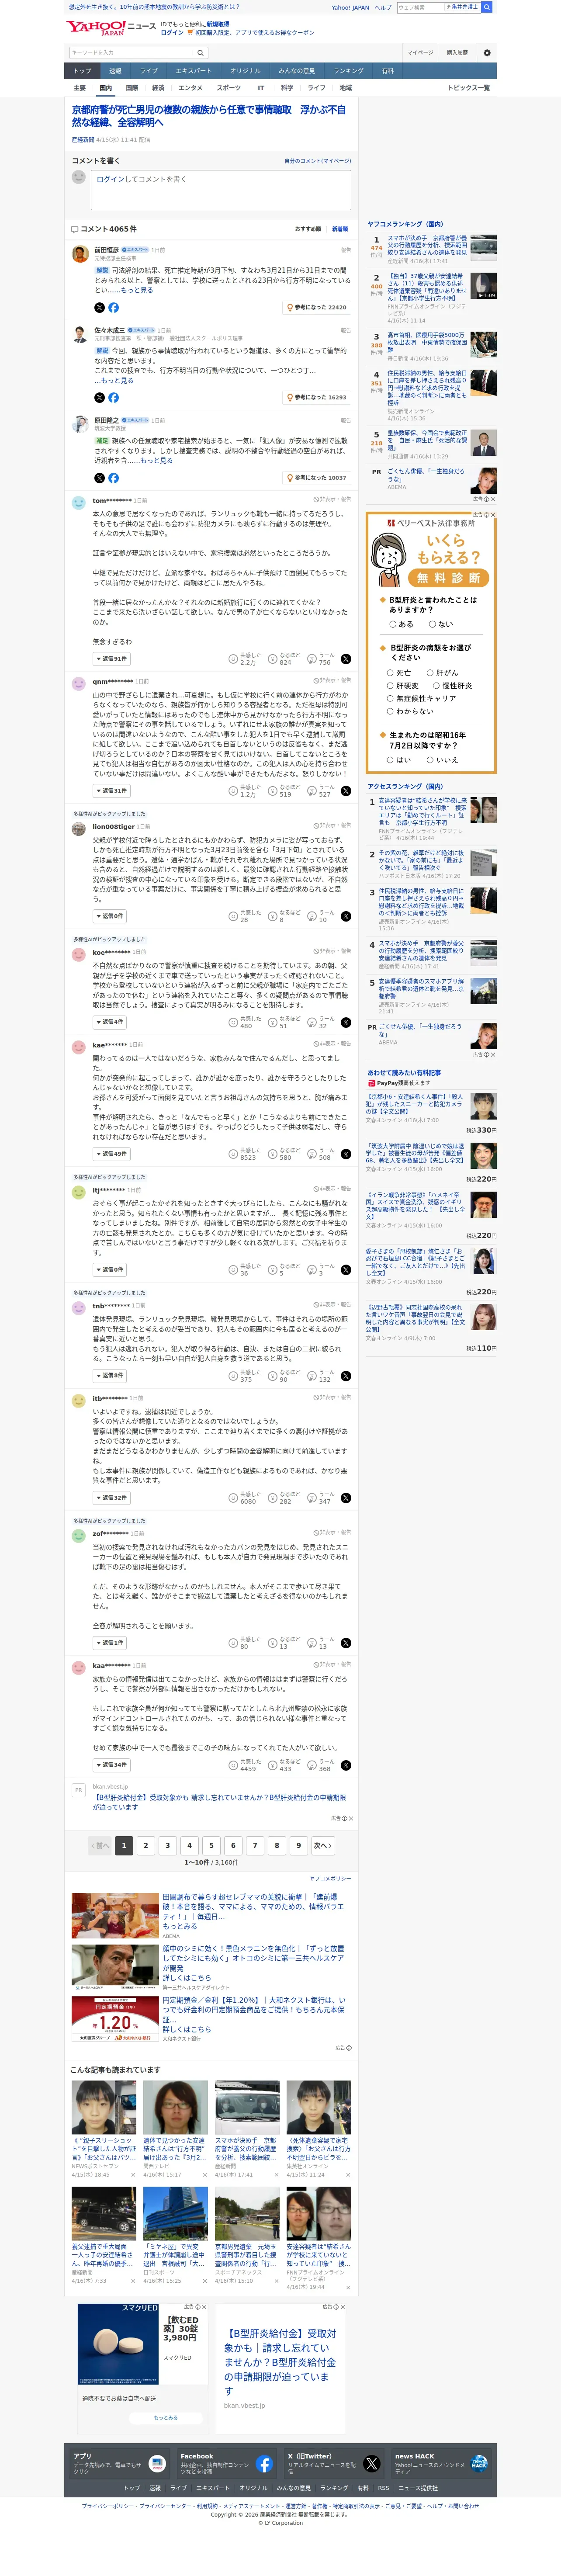This screenshot has width=561, height=2576.
Task: Expand 返信32件 replies on itb's comment
Action: 112,1497
